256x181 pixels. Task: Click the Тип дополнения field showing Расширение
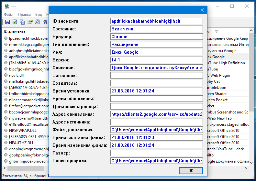tap(157, 44)
